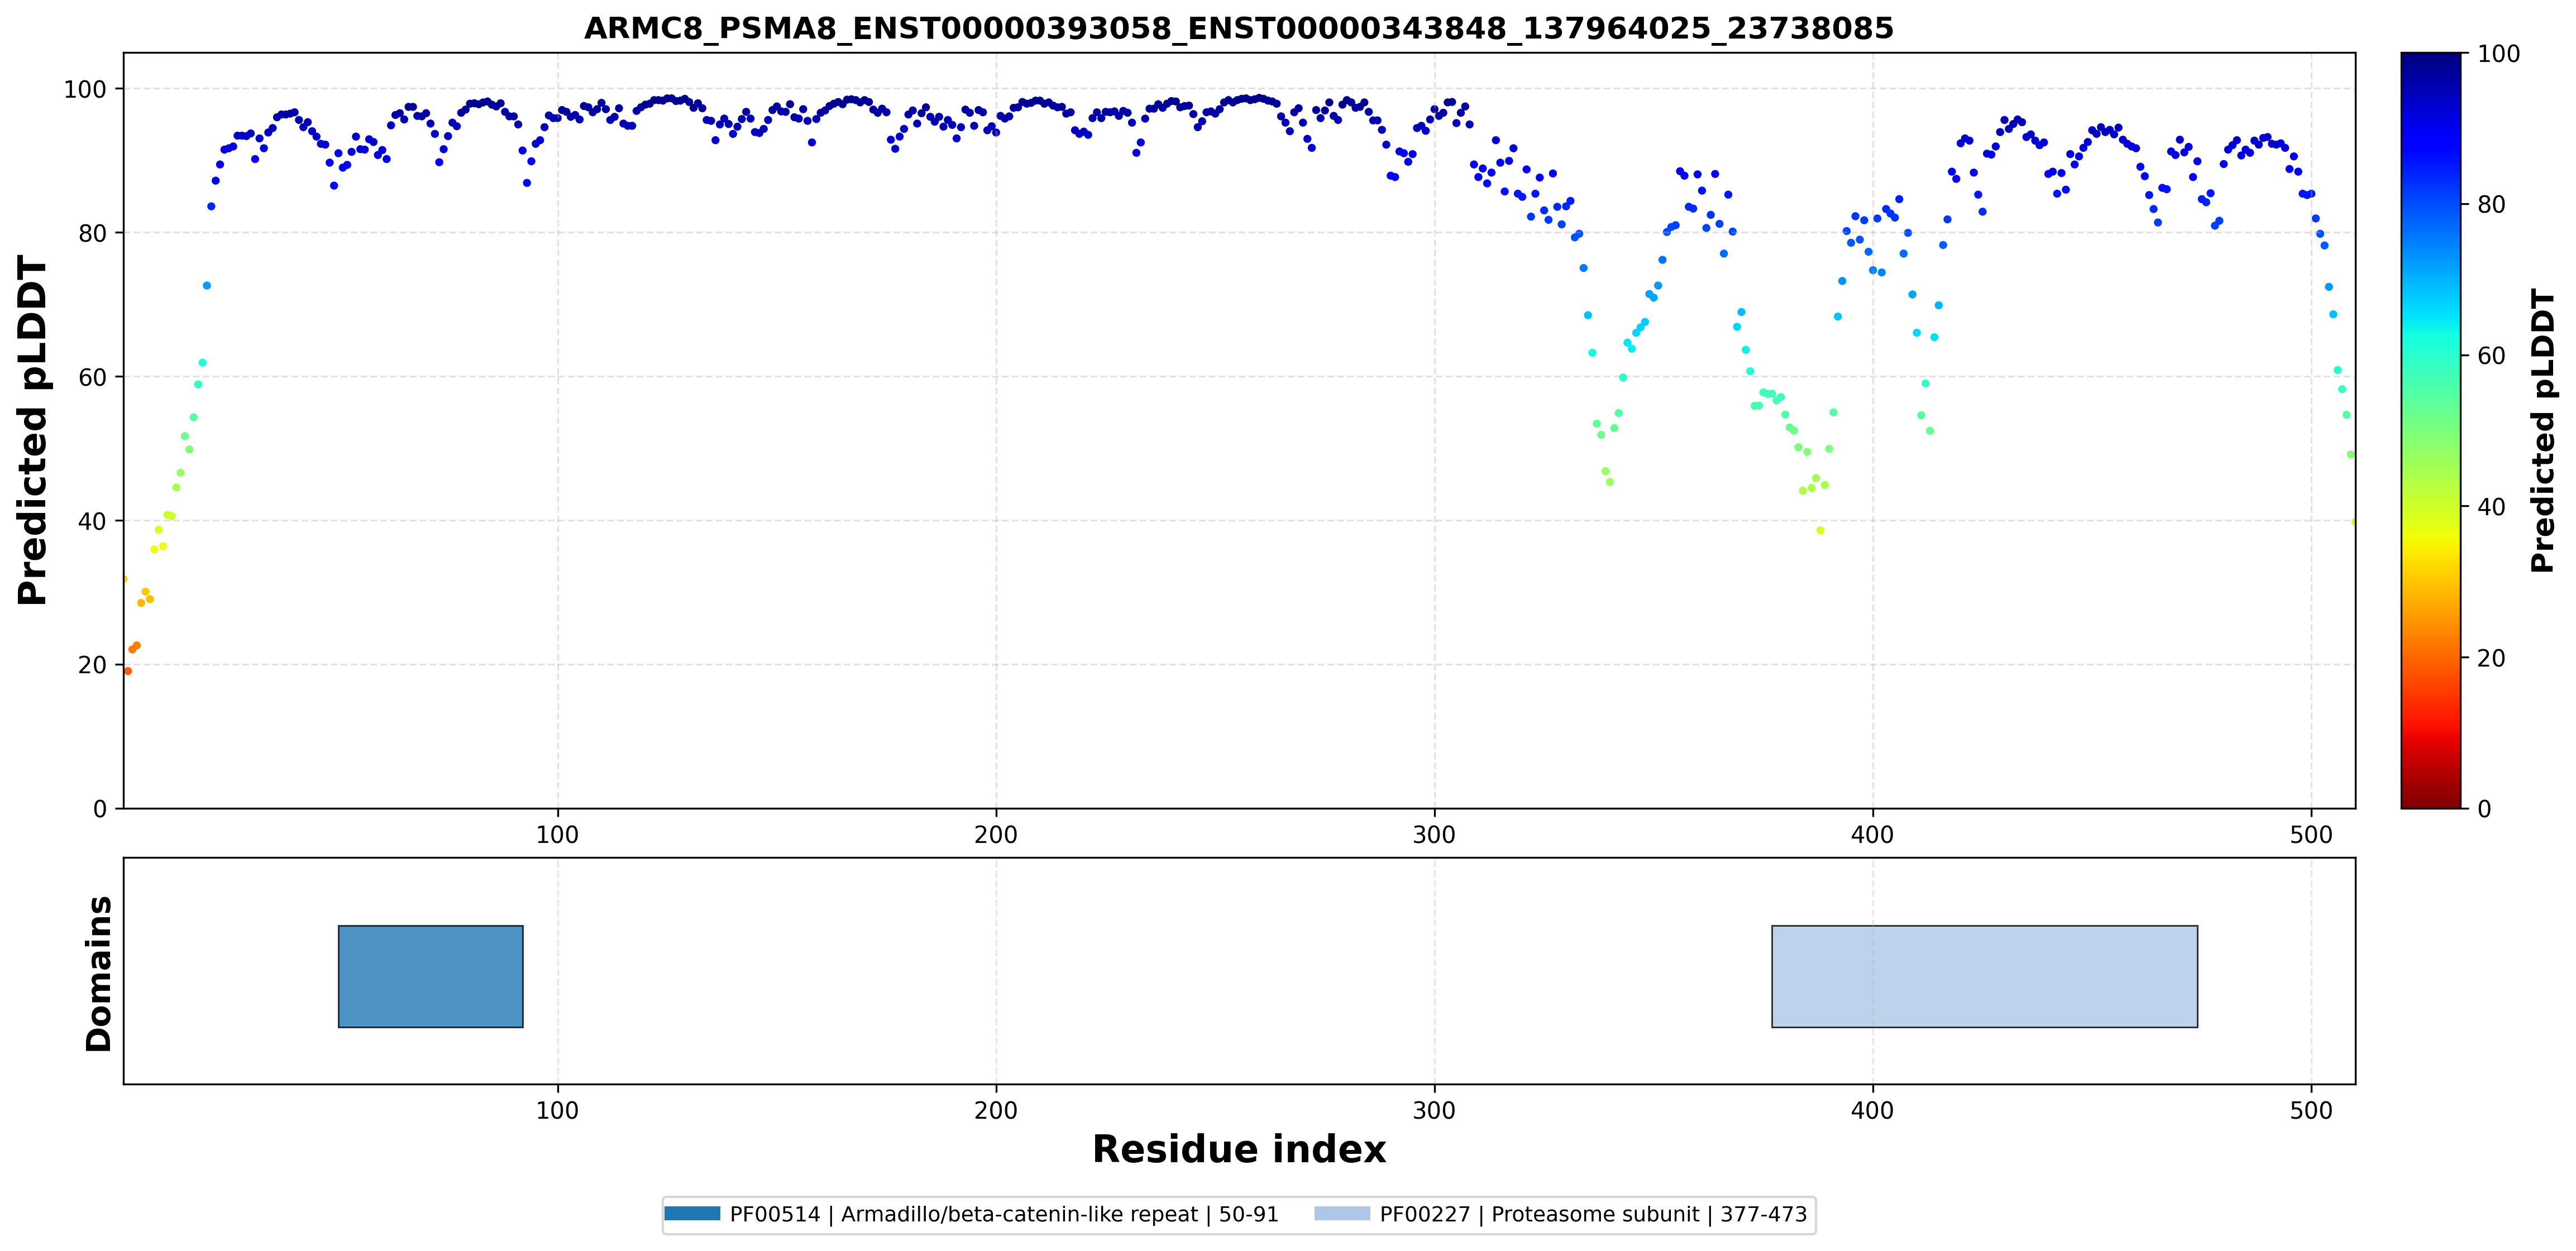
Task: Click the PF00227 Proteasome subunit legend label
Action: click(1593, 1214)
